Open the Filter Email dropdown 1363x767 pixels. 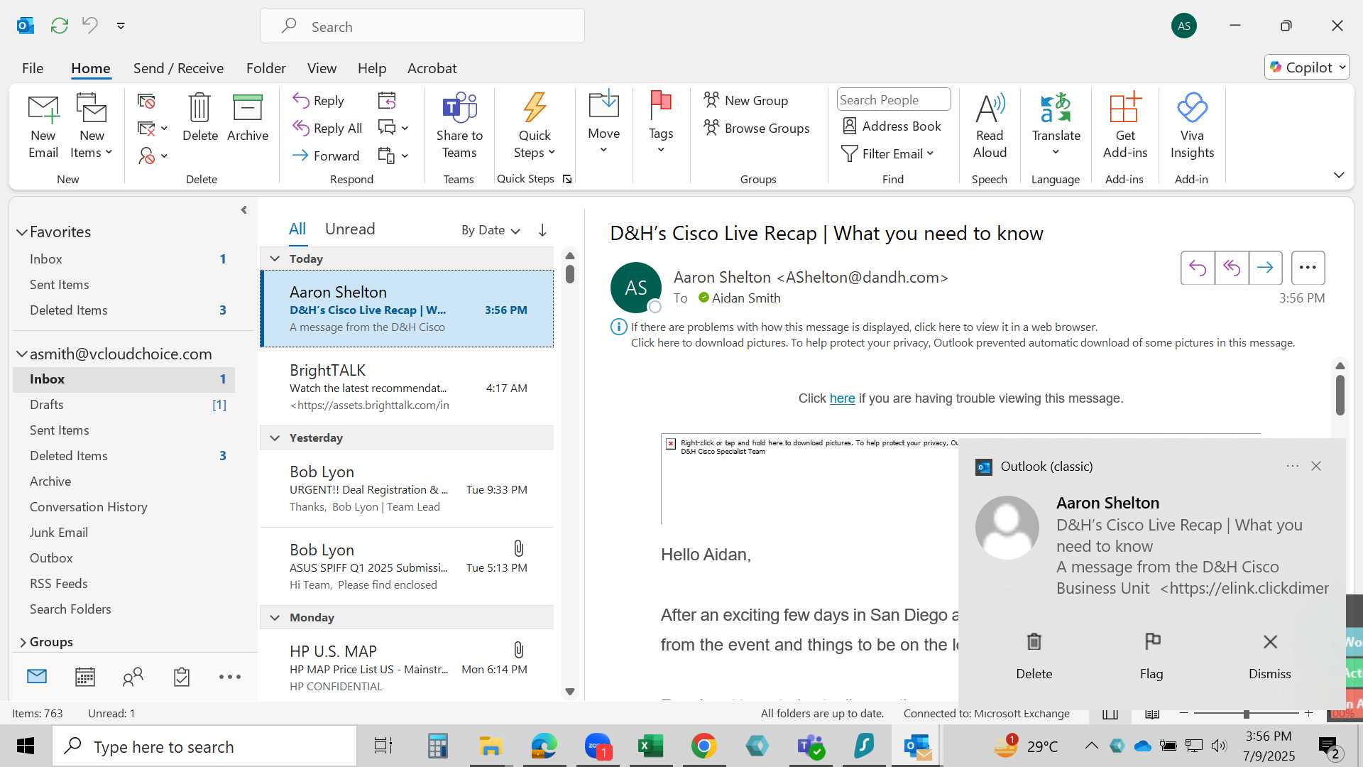click(887, 153)
